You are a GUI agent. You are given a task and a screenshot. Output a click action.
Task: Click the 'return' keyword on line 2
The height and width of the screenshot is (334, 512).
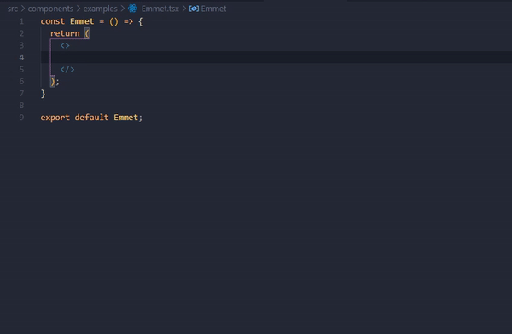point(65,33)
